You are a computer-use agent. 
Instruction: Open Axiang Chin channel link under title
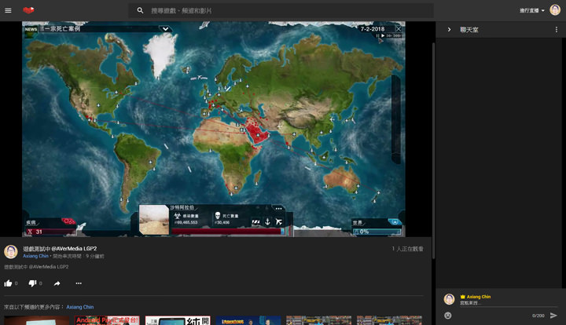click(35, 256)
